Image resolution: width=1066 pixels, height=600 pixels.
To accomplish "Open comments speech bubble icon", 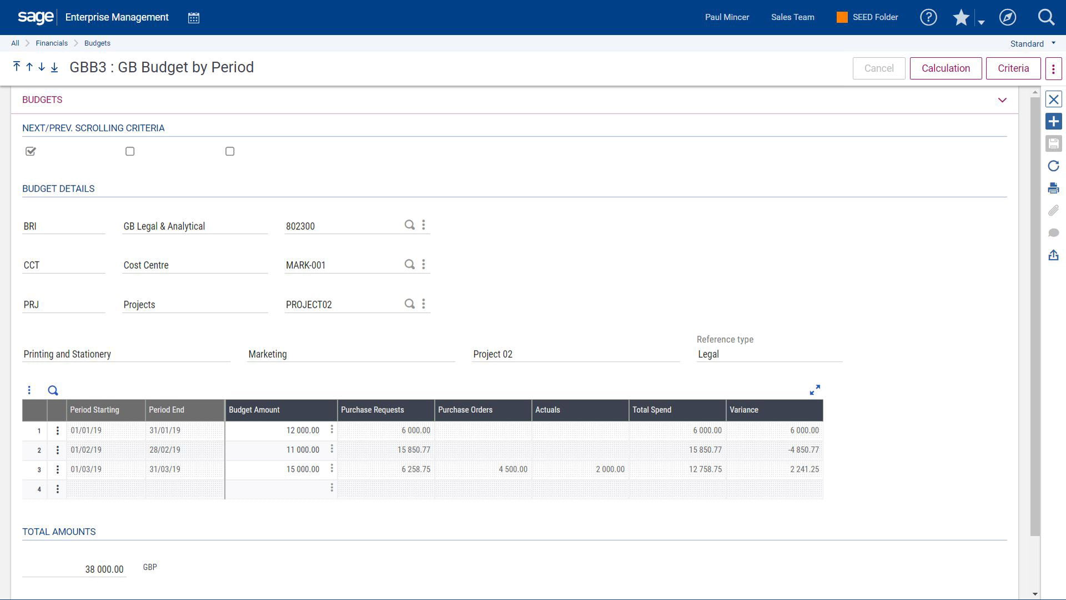I will pyautogui.click(x=1053, y=233).
